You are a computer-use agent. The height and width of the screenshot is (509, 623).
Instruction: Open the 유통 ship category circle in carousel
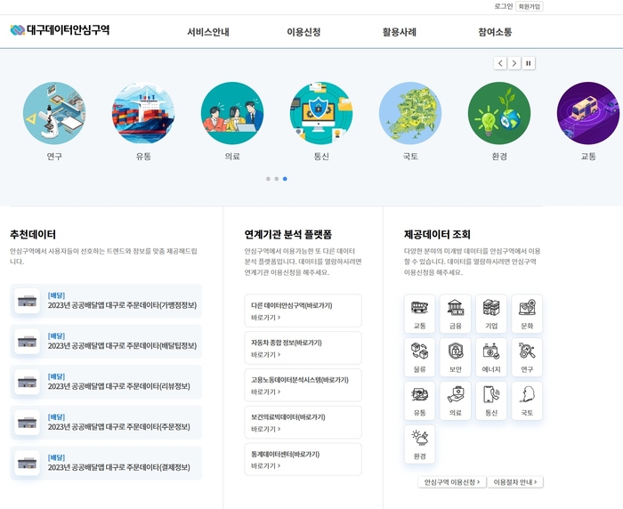143,113
